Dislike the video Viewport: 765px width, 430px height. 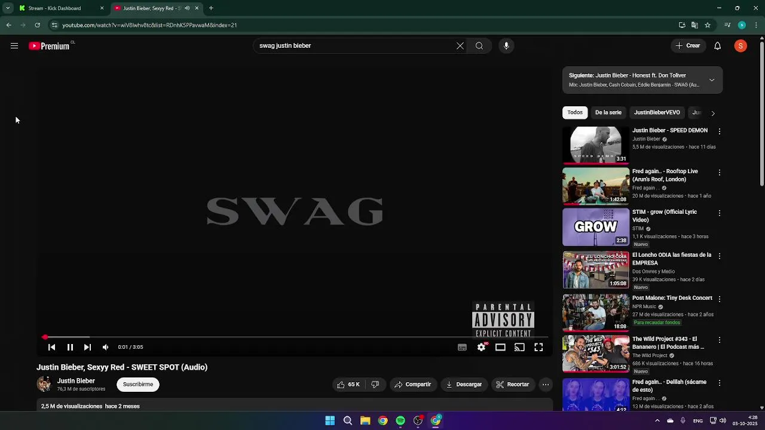click(375, 385)
